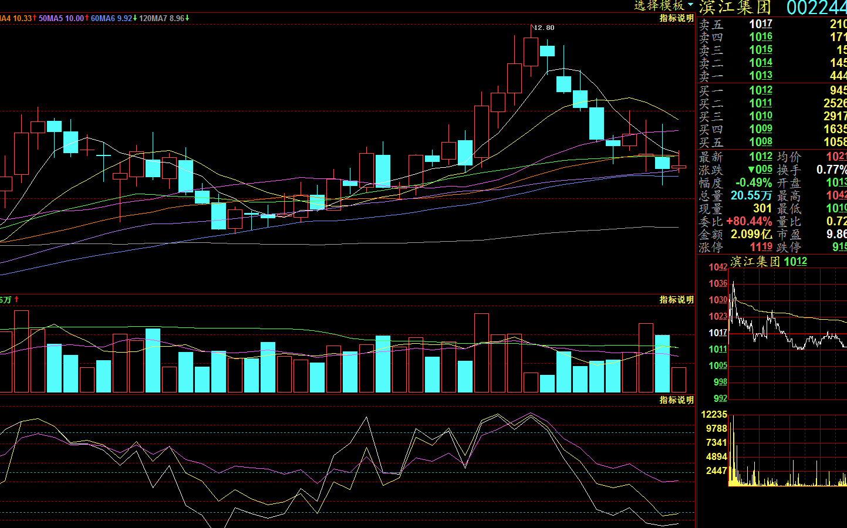
Task: Click 卖三 price 1015 in order book
Action: point(761,50)
